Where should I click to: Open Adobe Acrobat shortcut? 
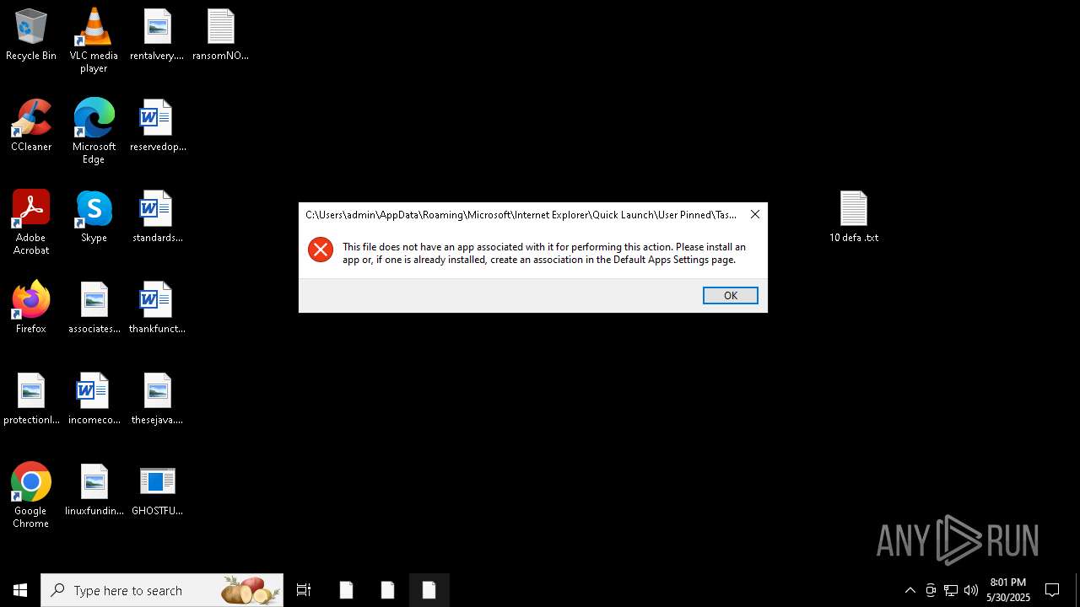coord(31,223)
